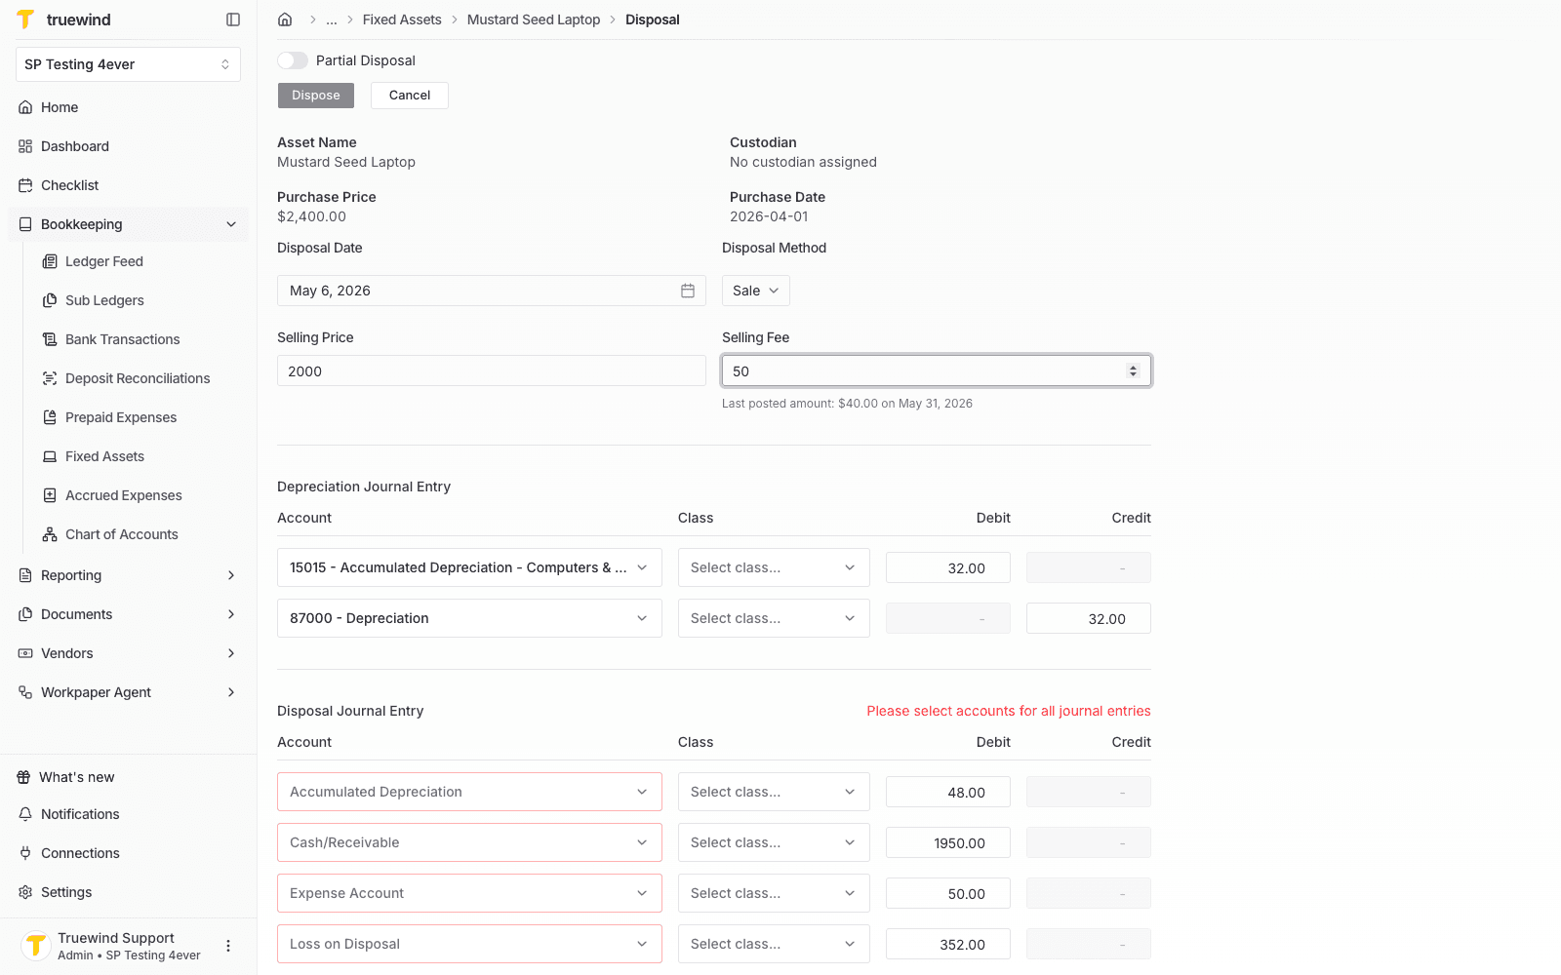Open class selector for Loss on Disposal row
Viewport: 1561px width, 975px height.
[774, 944]
